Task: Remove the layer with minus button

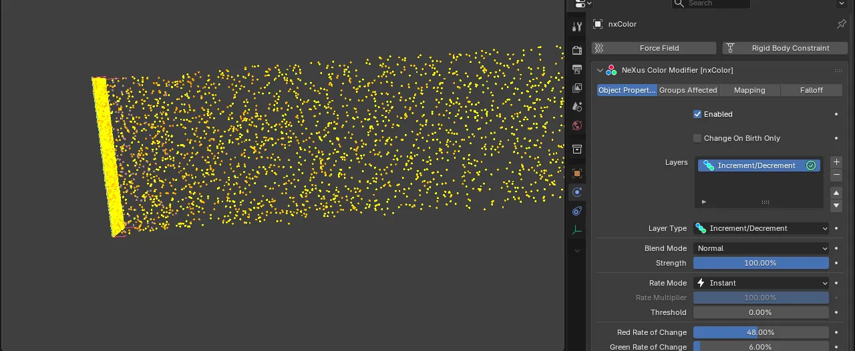Action: (836, 175)
